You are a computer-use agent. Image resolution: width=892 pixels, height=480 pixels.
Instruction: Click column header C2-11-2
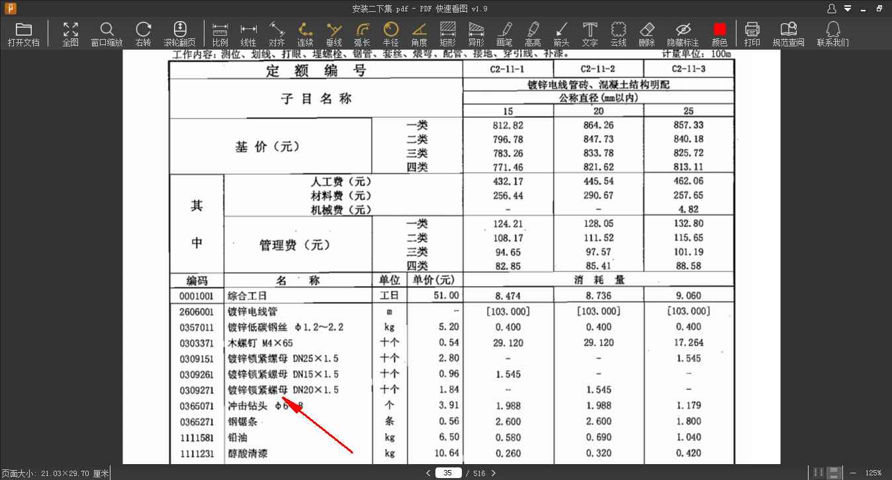598,69
